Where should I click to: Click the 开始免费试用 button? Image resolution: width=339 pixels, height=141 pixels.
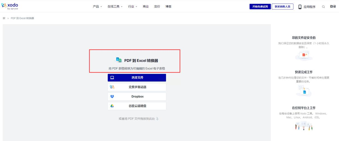260,7
